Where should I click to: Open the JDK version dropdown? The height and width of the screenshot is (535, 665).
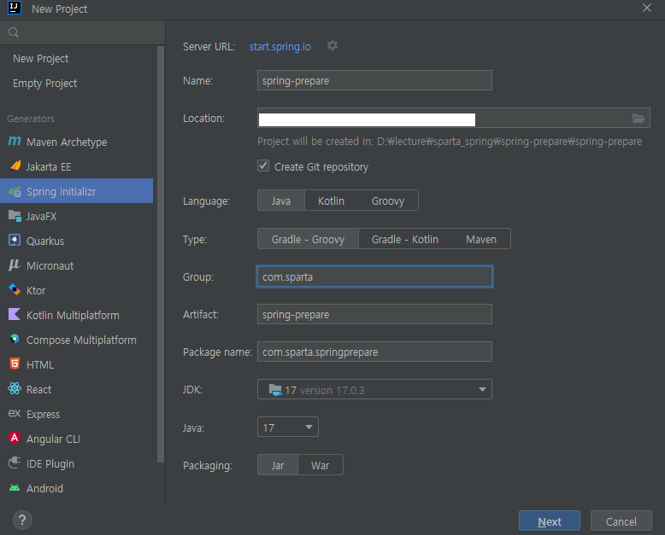374,389
